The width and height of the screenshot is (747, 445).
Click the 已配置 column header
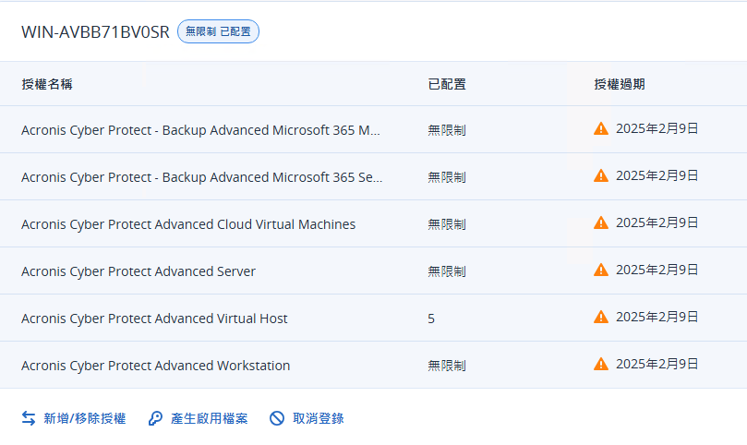coord(447,84)
